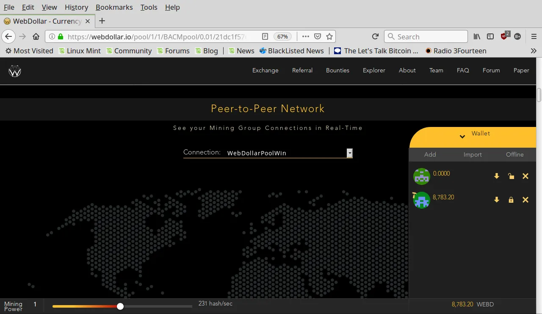542x314 pixels.
Task: Open the Forums bookmark
Action: click(x=173, y=51)
